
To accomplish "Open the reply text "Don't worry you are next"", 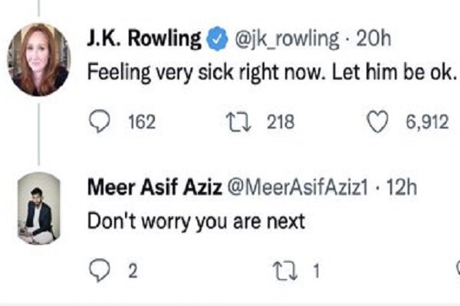I will pyautogui.click(x=195, y=223).
